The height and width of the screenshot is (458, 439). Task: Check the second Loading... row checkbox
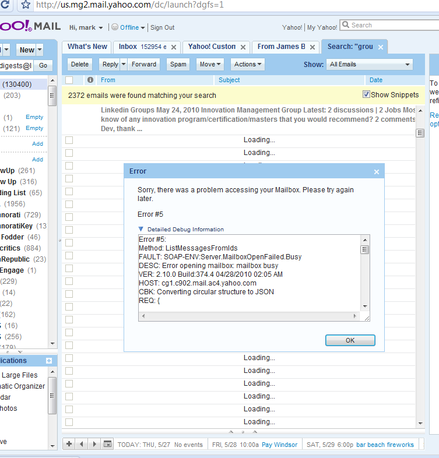69,153
